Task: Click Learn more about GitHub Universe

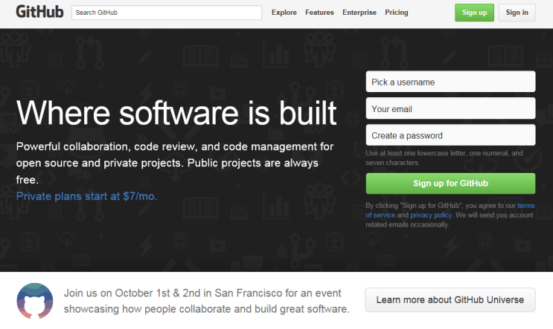Action: point(450,300)
